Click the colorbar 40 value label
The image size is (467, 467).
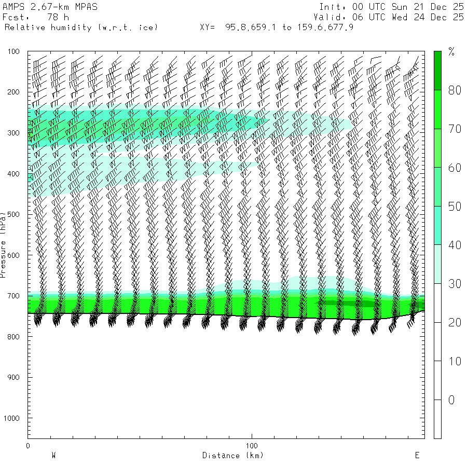[x=455, y=245]
